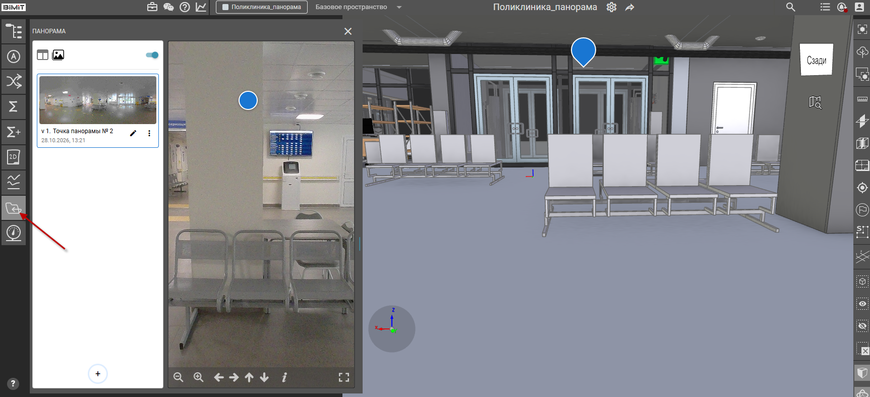Open the user profile icon
The image size is (870, 397).
pyautogui.click(x=859, y=7)
